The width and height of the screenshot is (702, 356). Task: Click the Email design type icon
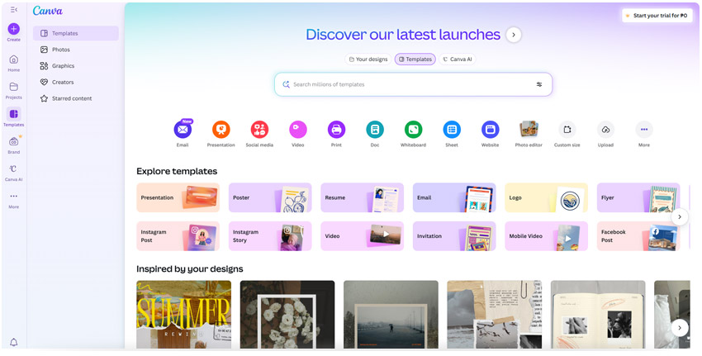point(183,130)
